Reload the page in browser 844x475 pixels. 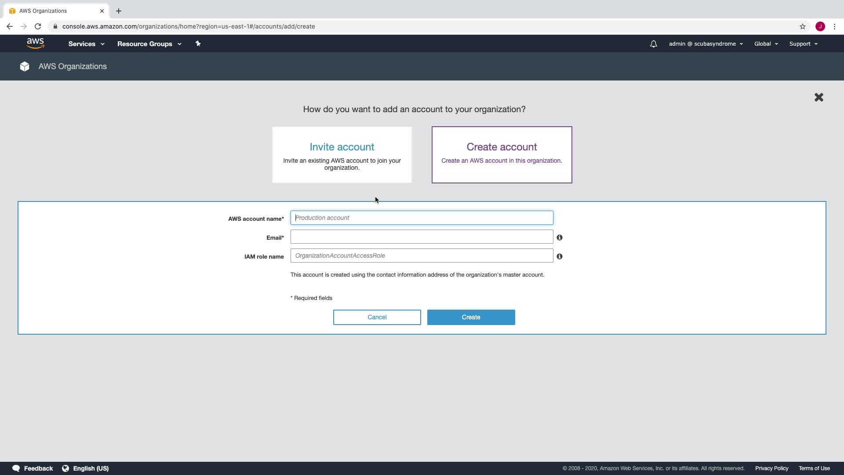click(x=38, y=26)
